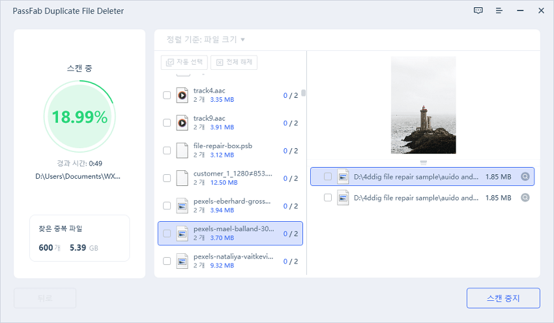554x323 pixels.
Task: Click the first duplicate's image file icon
Action: click(x=343, y=177)
